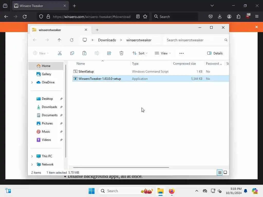This screenshot has height=197, width=263.
Task: Open the Widgets icon on taskbar
Action: tap(8, 191)
